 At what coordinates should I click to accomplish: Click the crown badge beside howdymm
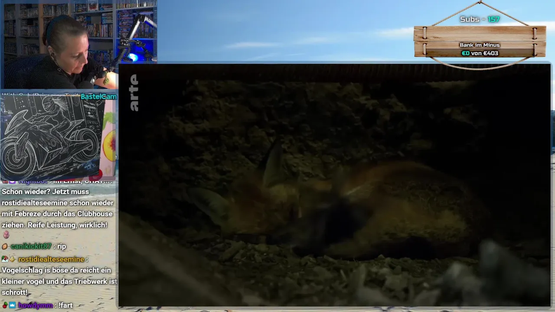13,305
